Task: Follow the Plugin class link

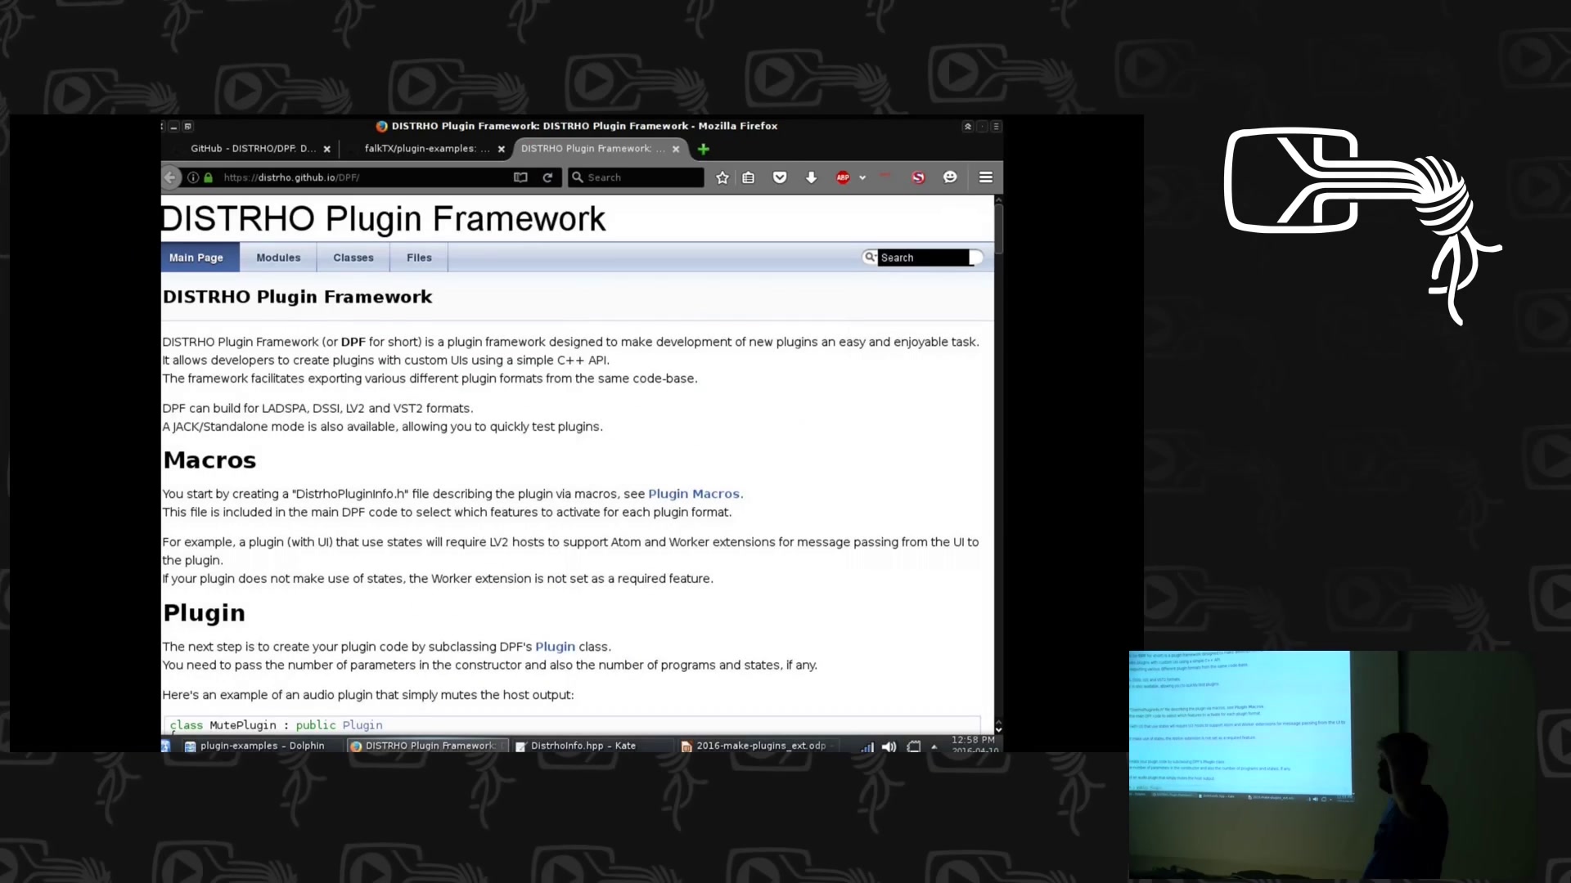Action: [556, 647]
